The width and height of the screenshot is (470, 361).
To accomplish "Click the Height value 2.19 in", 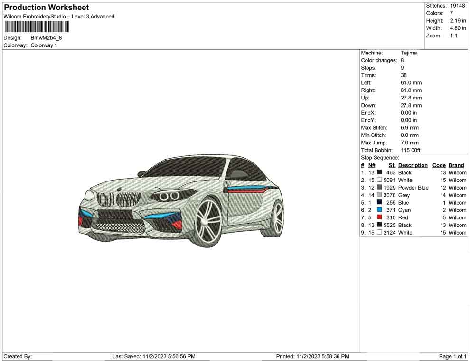I will (458, 21).
